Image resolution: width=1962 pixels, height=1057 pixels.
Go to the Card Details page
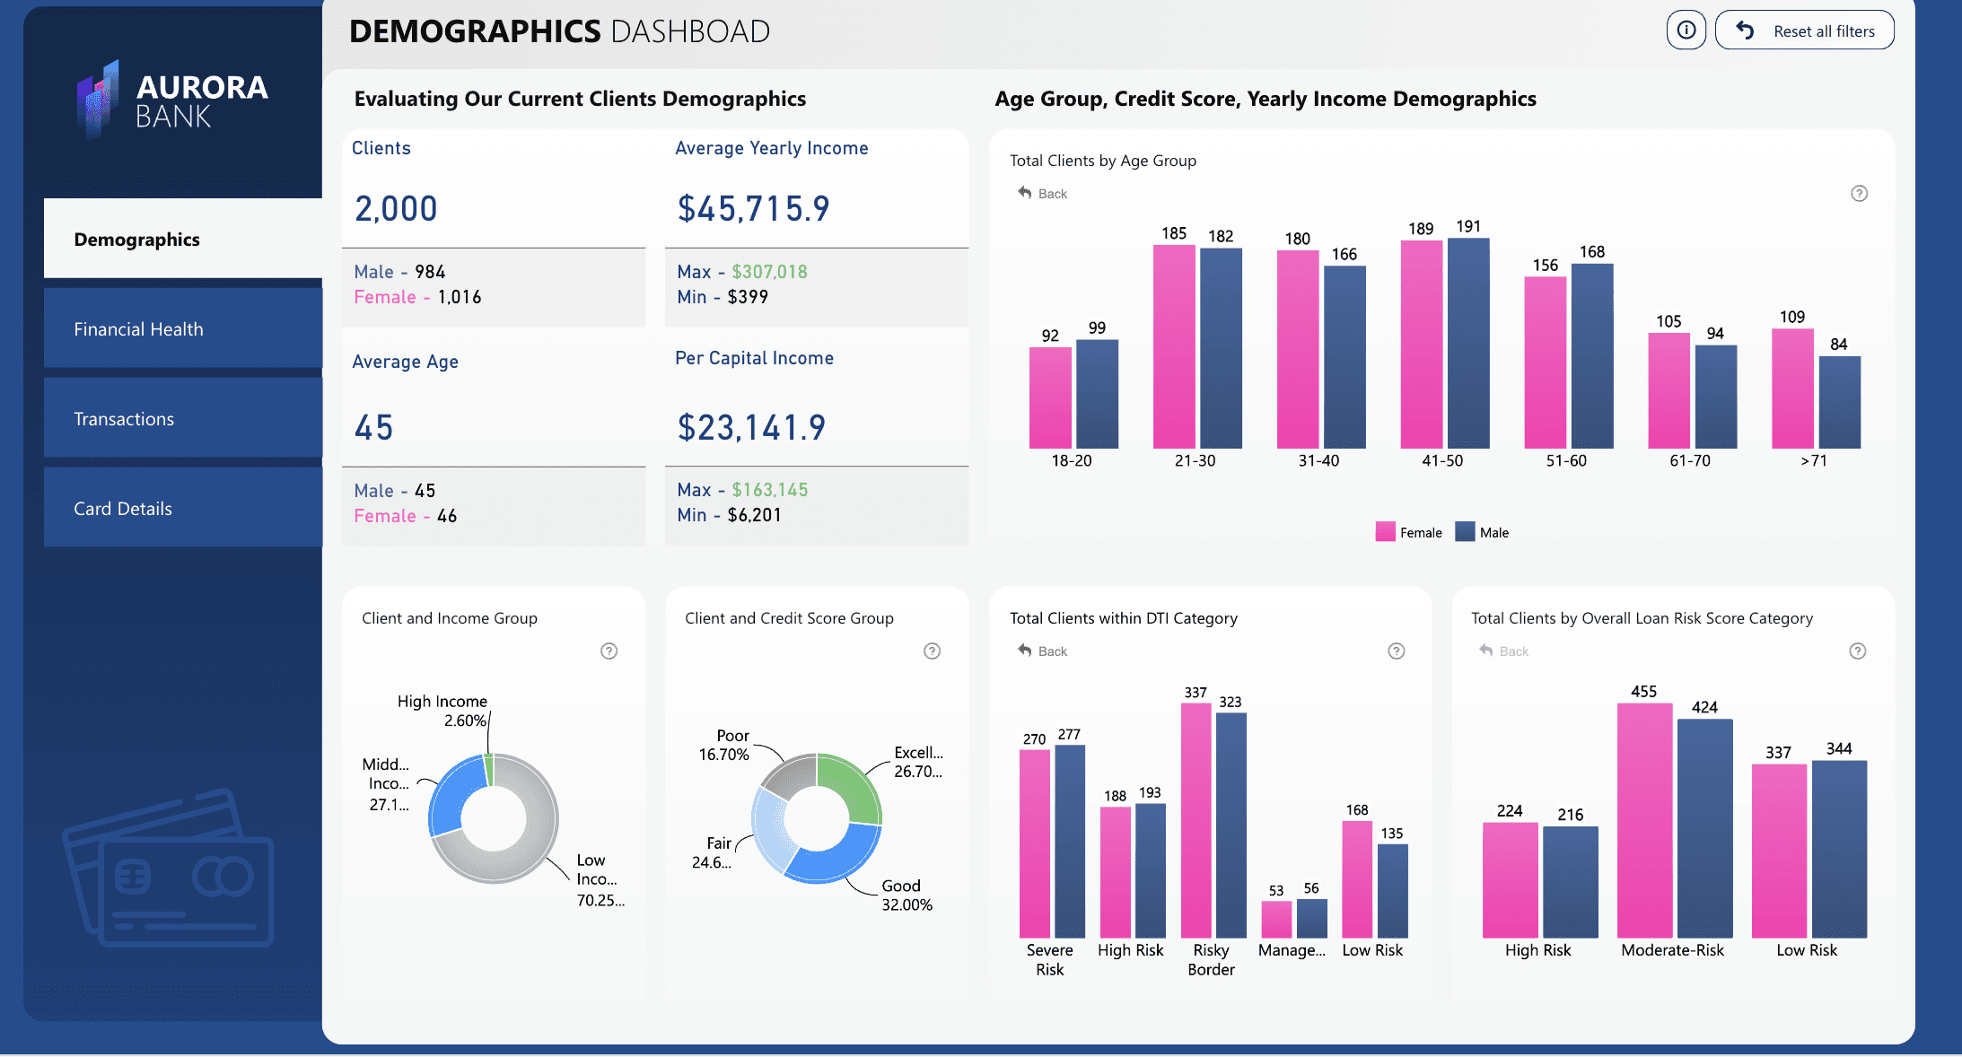pyautogui.click(x=183, y=508)
